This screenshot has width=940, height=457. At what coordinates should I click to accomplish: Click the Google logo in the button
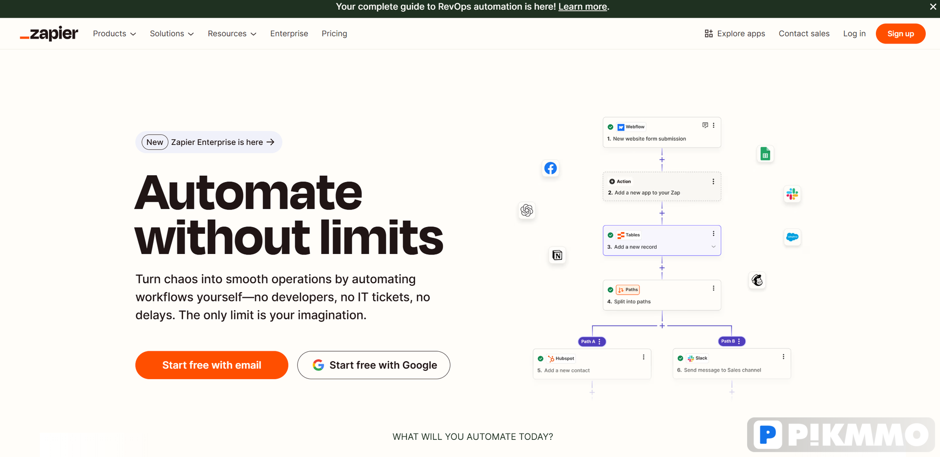[319, 365]
